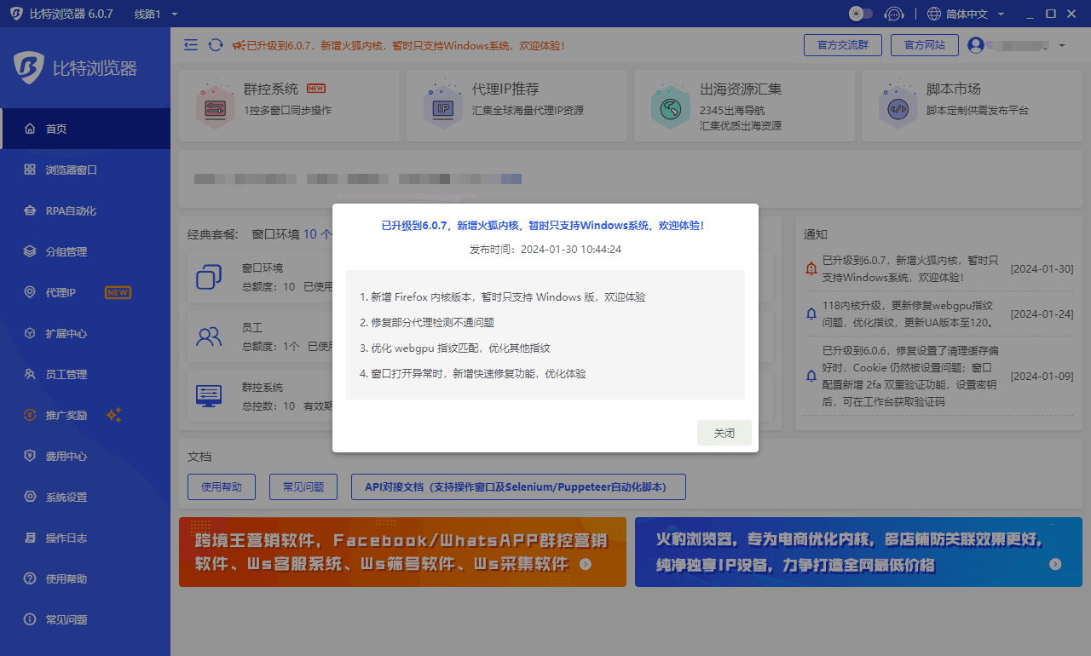Open RPA自动化 via its sidebar icon
Image resolution: width=1091 pixels, height=656 pixels.
(x=29, y=210)
